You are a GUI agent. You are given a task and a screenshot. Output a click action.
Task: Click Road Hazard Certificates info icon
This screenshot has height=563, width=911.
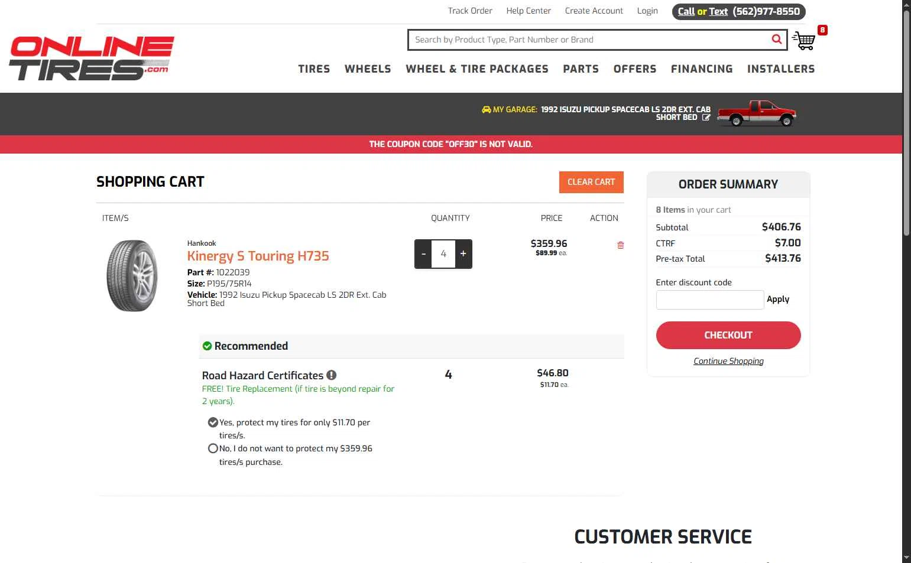point(332,375)
